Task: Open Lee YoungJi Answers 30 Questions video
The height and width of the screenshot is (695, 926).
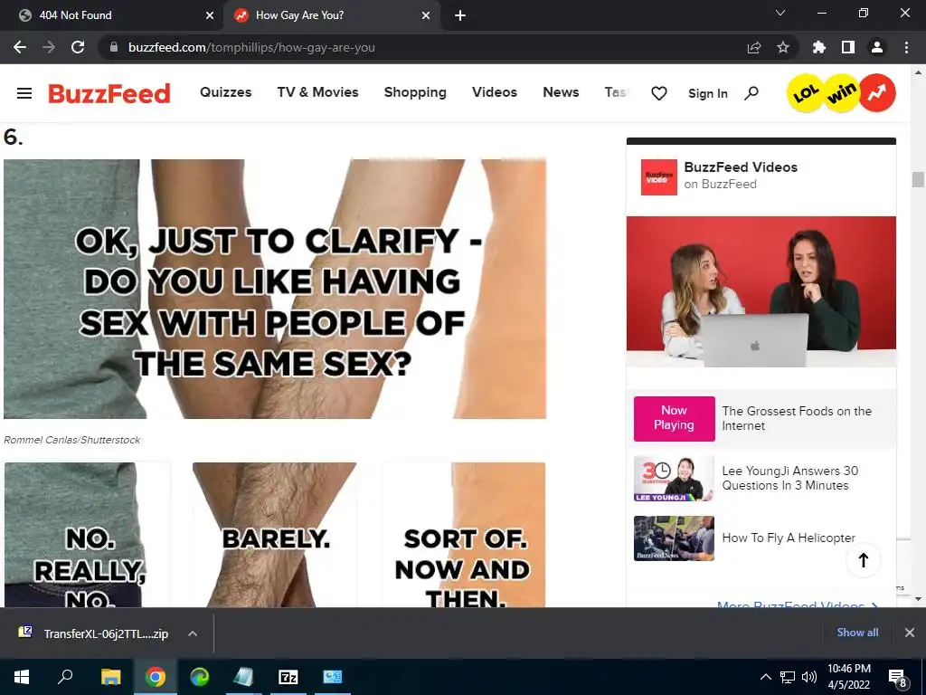Action: pos(790,478)
